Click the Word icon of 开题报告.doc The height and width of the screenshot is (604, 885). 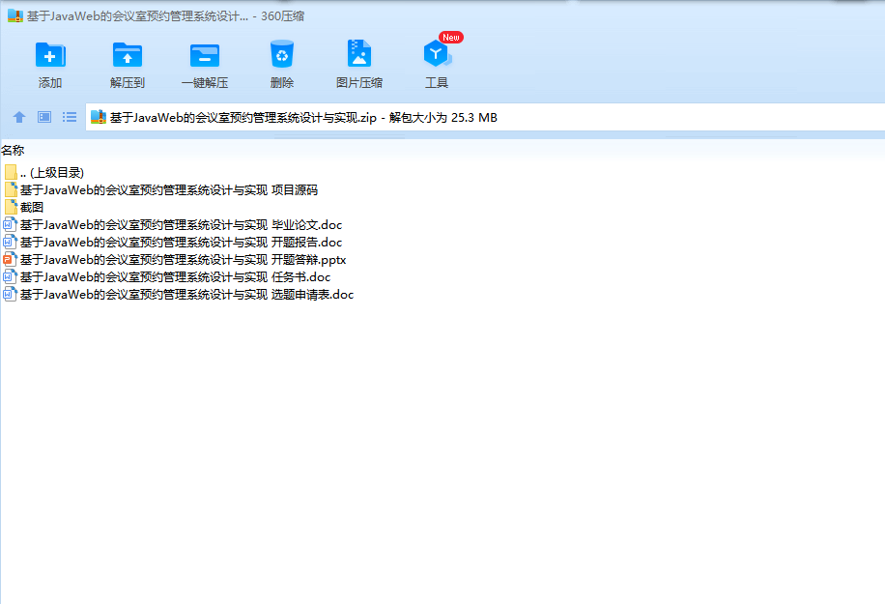click(x=10, y=243)
